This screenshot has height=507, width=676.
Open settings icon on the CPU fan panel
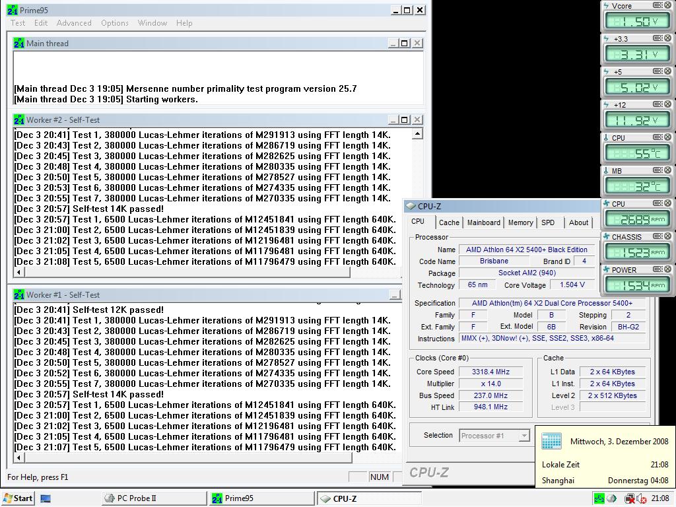coord(658,203)
